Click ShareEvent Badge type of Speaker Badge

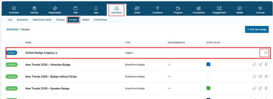[x=135, y=89]
